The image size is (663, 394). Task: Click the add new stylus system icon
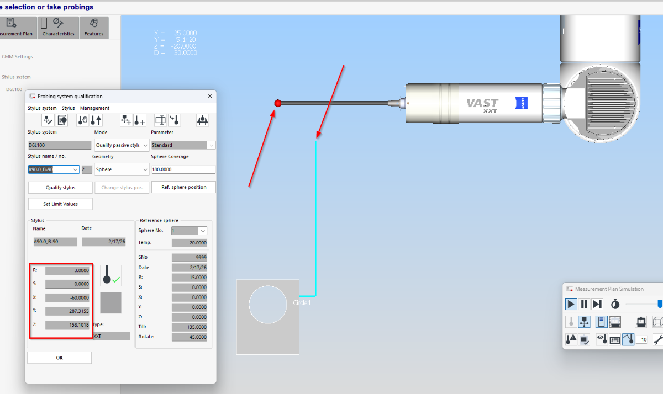(x=126, y=120)
